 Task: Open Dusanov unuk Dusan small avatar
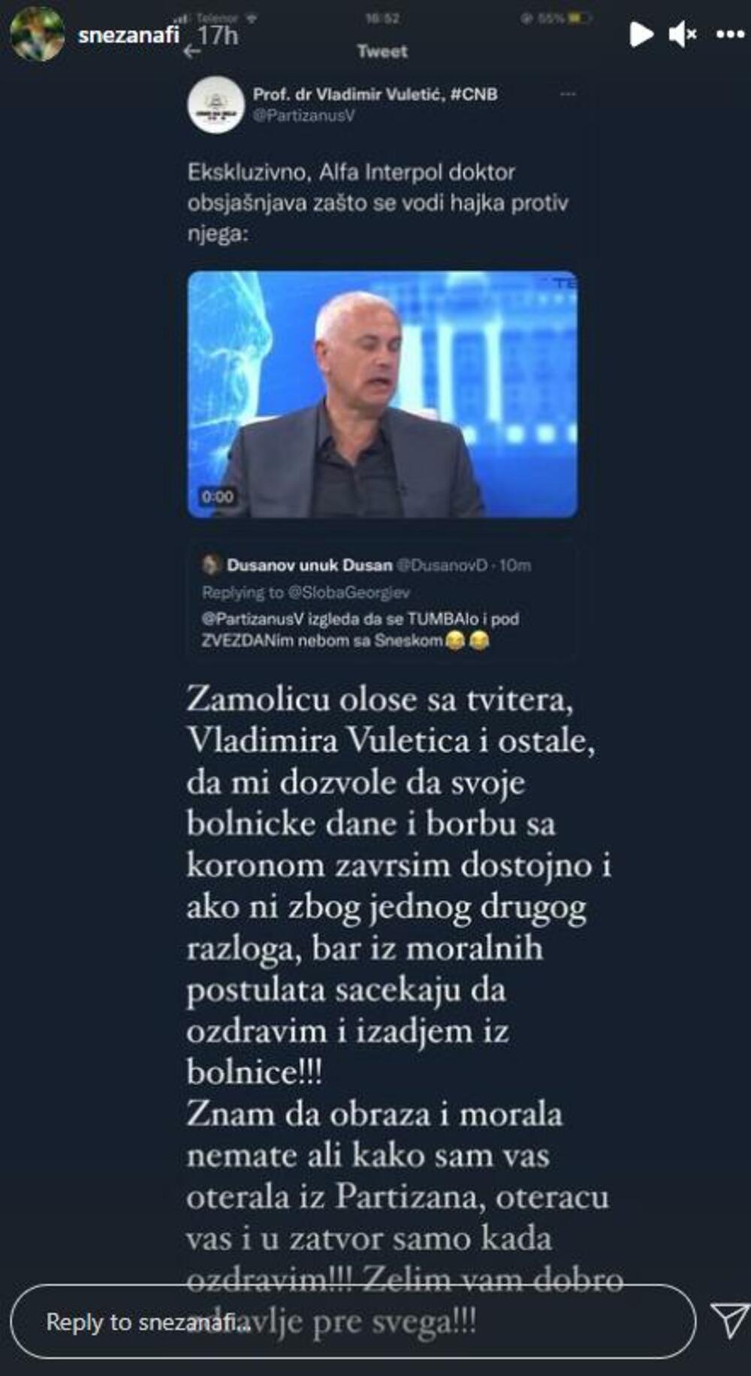tap(211, 565)
